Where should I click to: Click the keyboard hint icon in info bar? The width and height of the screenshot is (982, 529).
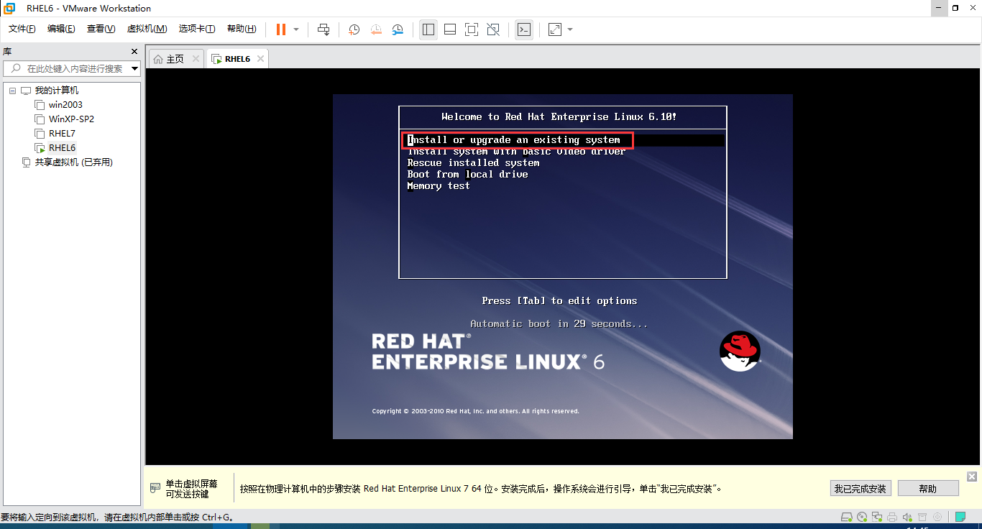pos(155,488)
